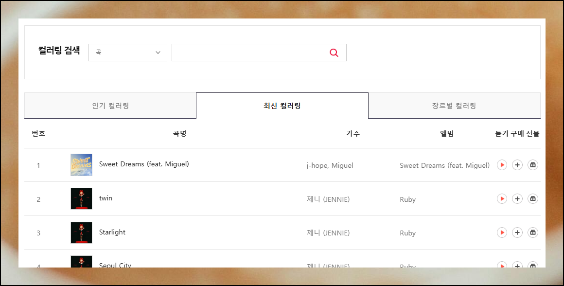564x286 pixels.
Task: Click the 가수 column header
Action: click(353, 133)
